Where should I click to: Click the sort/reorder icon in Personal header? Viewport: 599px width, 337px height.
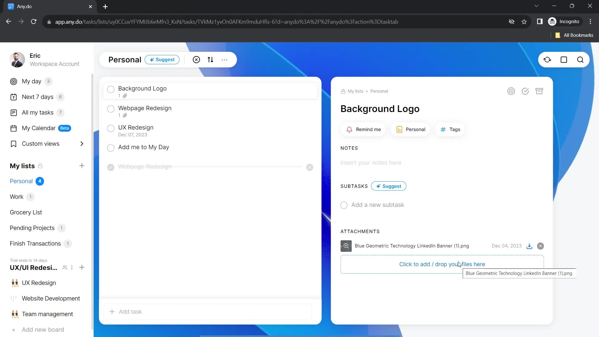tap(211, 60)
